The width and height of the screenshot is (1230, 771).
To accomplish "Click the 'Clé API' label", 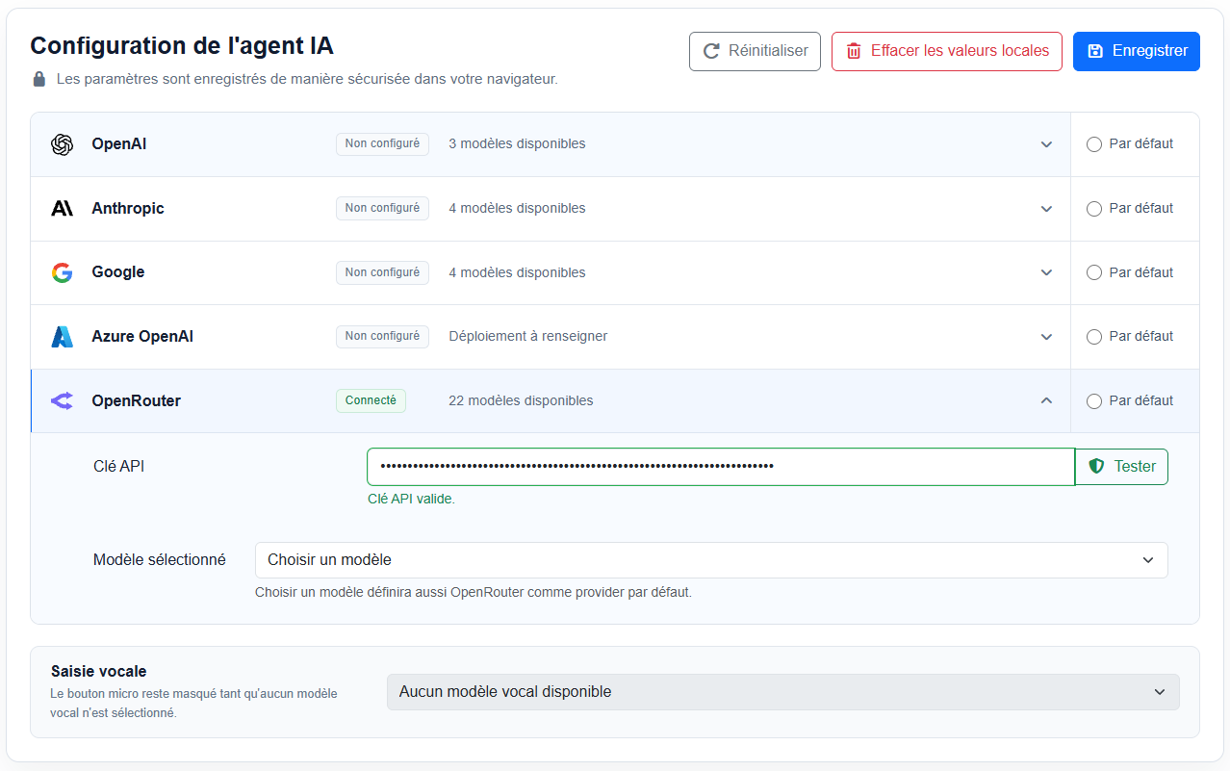I will tap(118, 466).
